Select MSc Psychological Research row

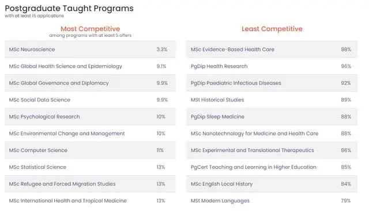pyautogui.click(x=90, y=116)
